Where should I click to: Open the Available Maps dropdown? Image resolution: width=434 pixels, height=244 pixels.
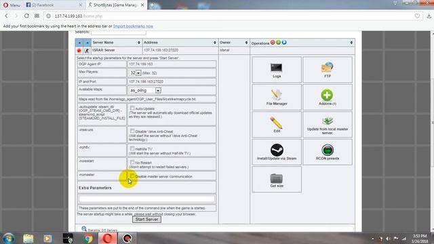(145, 90)
